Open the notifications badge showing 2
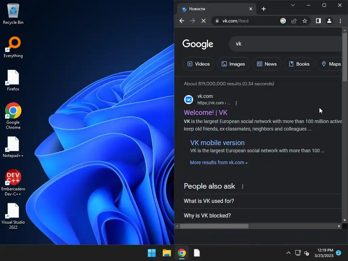Image resolution: width=348 pixels, height=261 pixels. coord(338,253)
